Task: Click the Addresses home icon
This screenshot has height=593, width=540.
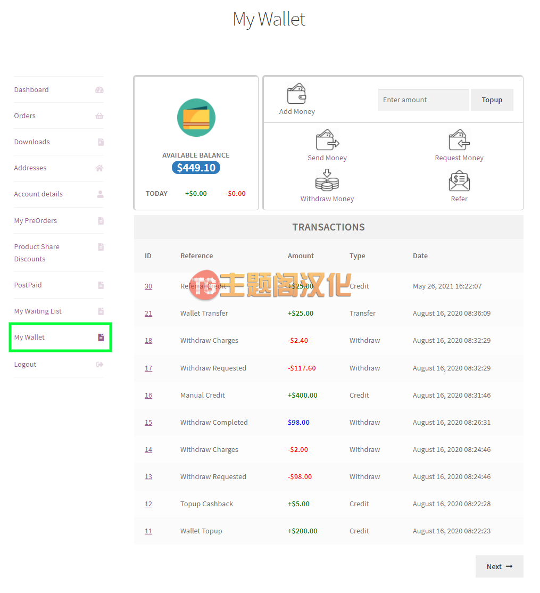Action: pos(99,168)
